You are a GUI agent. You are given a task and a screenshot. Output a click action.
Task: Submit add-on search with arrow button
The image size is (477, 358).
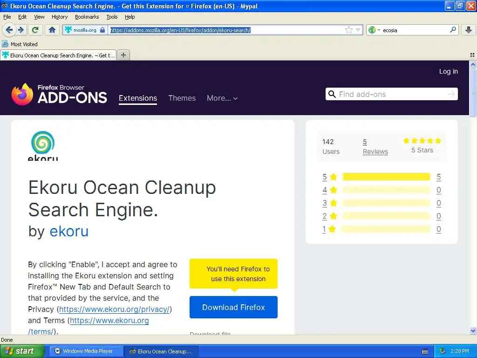pyautogui.click(x=451, y=94)
